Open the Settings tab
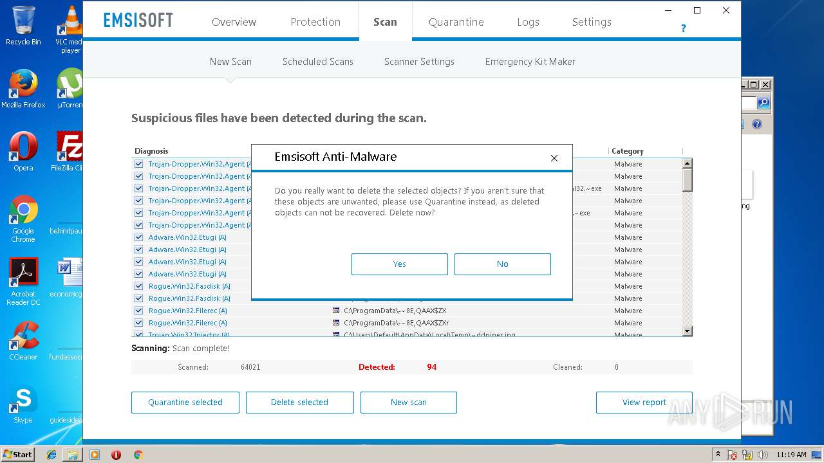 [592, 22]
